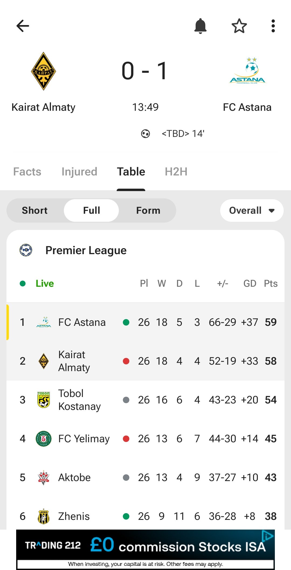The image size is (291, 570).
Task: Add the match to favourites with the star icon
Action: click(239, 26)
